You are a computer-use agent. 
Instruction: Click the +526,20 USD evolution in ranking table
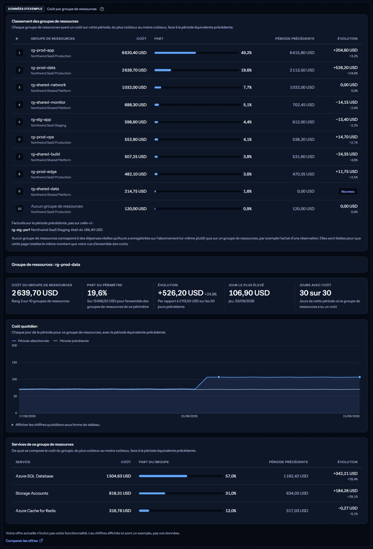pyautogui.click(x=345, y=68)
